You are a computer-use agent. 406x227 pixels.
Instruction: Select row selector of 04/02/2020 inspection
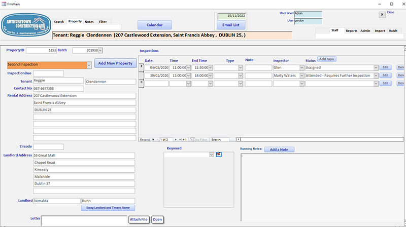pos(142,67)
